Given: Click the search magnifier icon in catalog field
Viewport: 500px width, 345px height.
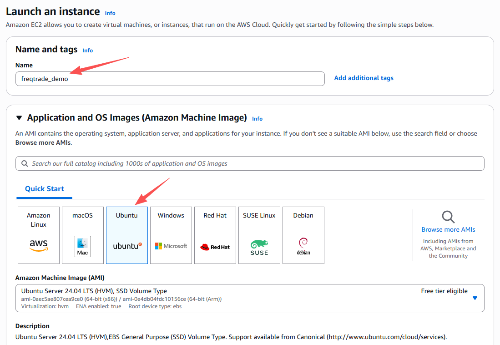Looking at the screenshot, I should (x=25, y=163).
